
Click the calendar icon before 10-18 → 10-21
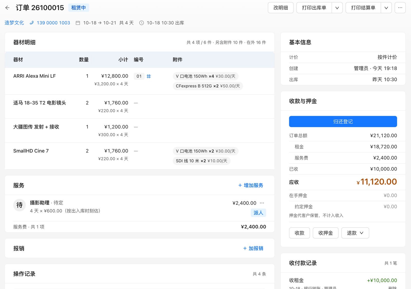click(x=78, y=23)
